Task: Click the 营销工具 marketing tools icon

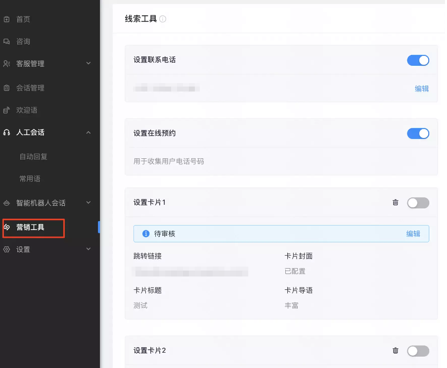Action: pyautogui.click(x=7, y=228)
